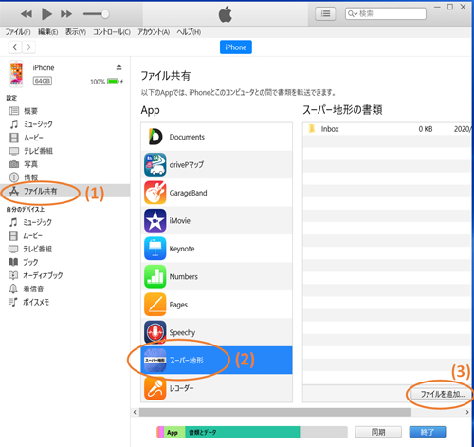Click the ファイルを追加... button
Screen dimensions: 474x447
(442, 394)
